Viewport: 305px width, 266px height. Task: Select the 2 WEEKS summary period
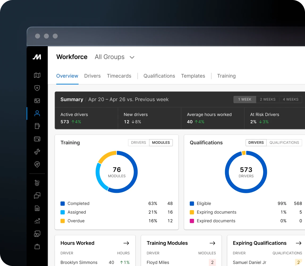[268, 99]
